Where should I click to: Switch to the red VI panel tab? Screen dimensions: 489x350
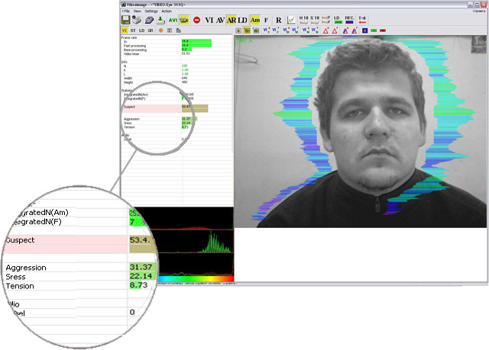[x=124, y=31]
